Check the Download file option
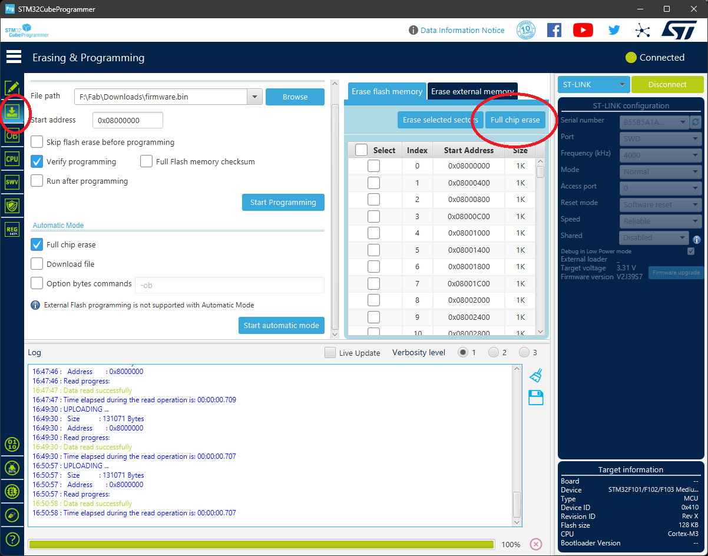The image size is (708, 556). (37, 264)
